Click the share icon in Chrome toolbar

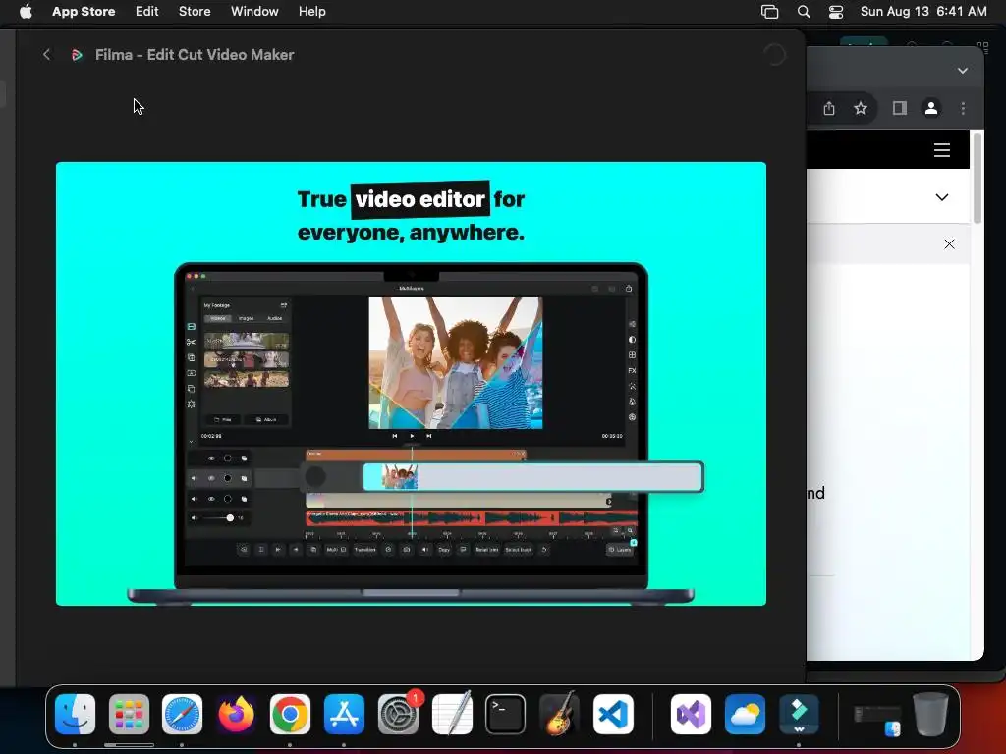[829, 108]
